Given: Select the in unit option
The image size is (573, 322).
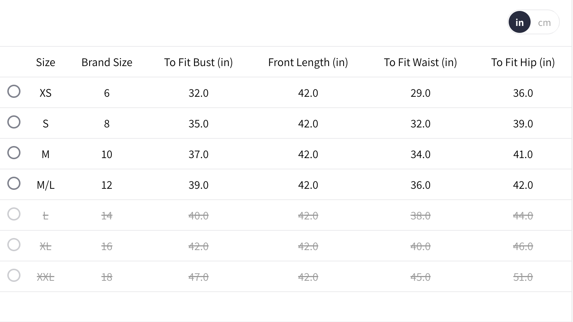Looking at the screenshot, I should click(x=519, y=22).
